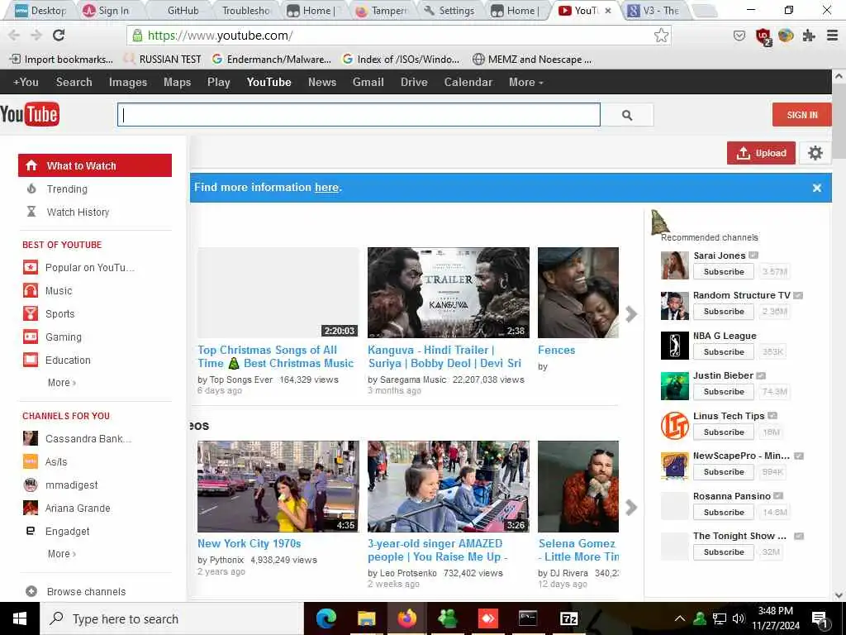
Task: Show next videos in the top row
Action: point(630,313)
